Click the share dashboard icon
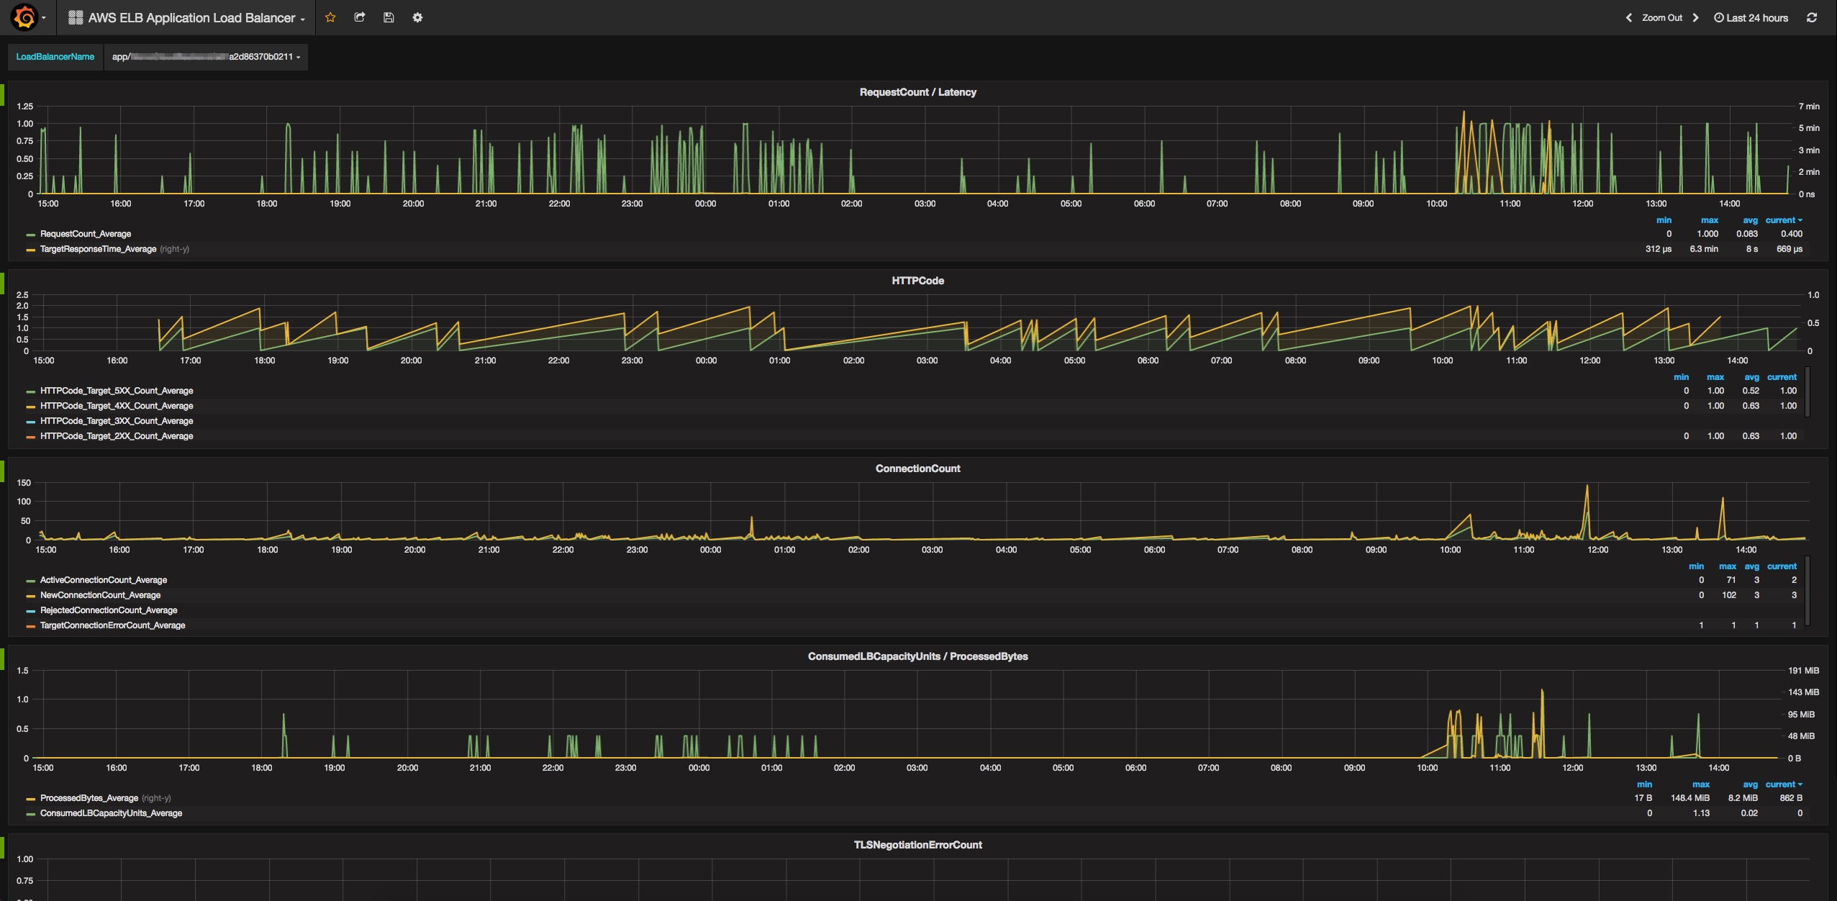The height and width of the screenshot is (901, 1837). (x=360, y=17)
